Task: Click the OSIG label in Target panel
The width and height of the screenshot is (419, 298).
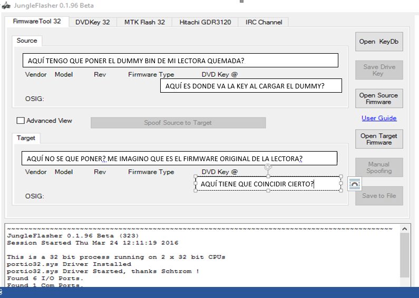Action: 34,196
